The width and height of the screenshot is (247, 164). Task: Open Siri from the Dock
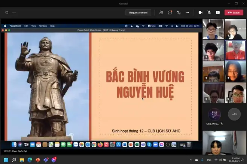(x=20, y=145)
